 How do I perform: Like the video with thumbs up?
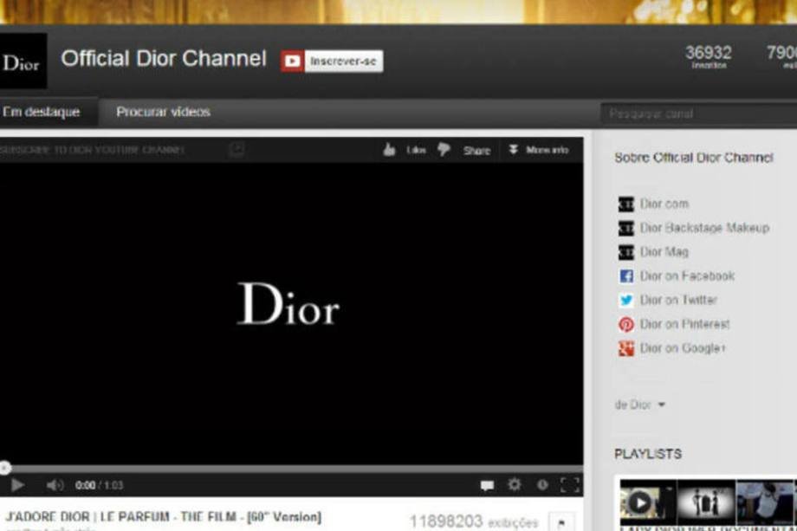(391, 150)
